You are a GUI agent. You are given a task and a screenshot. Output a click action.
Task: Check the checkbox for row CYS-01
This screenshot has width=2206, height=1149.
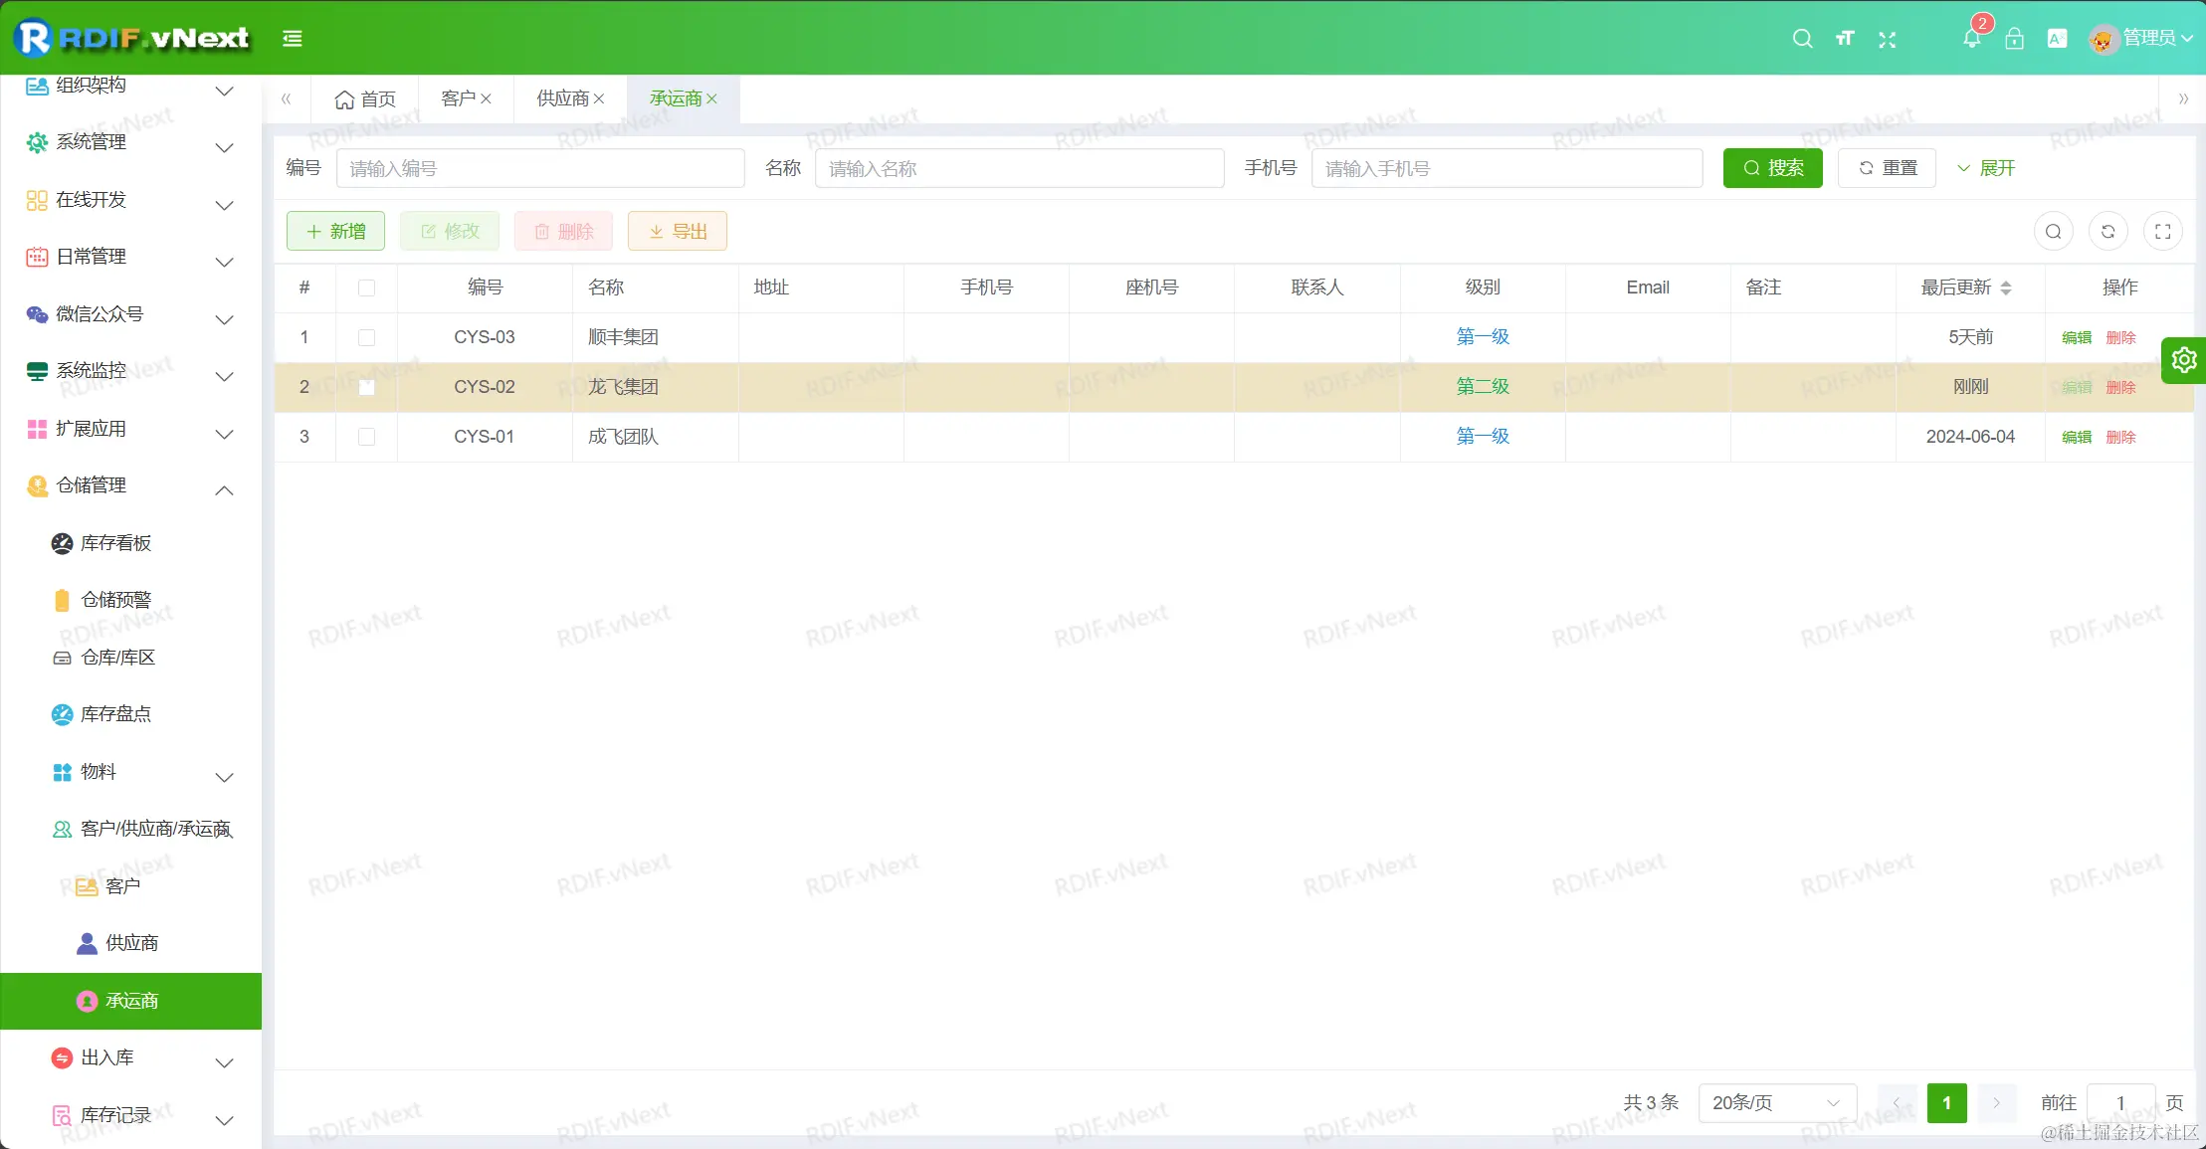coord(366,437)
